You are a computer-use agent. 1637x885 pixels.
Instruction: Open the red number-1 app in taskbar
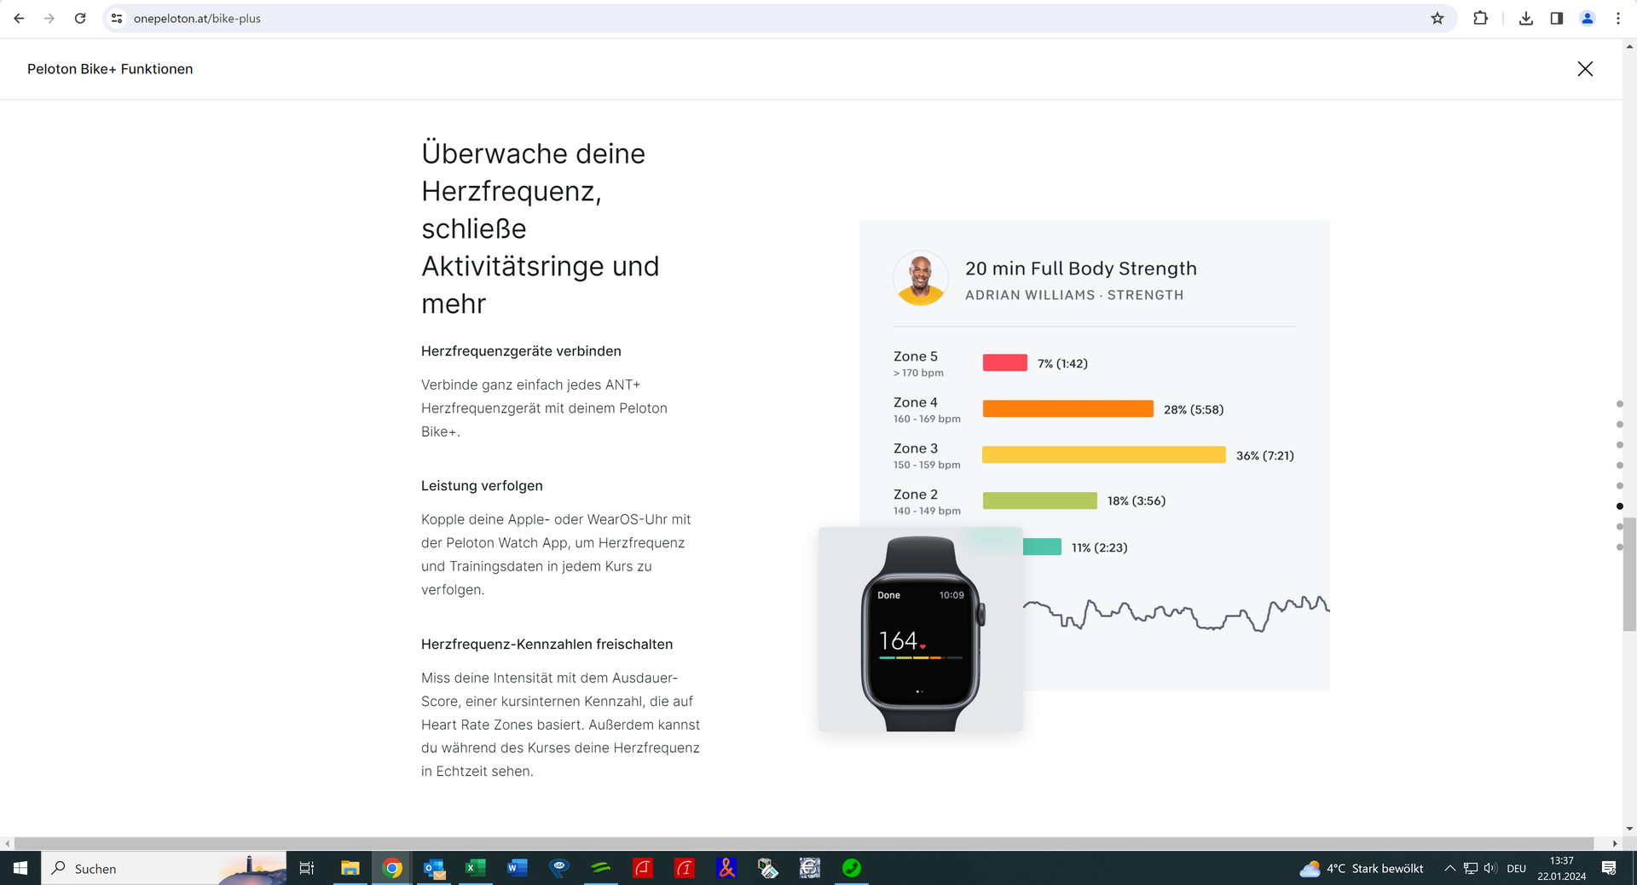click(685, 868)
